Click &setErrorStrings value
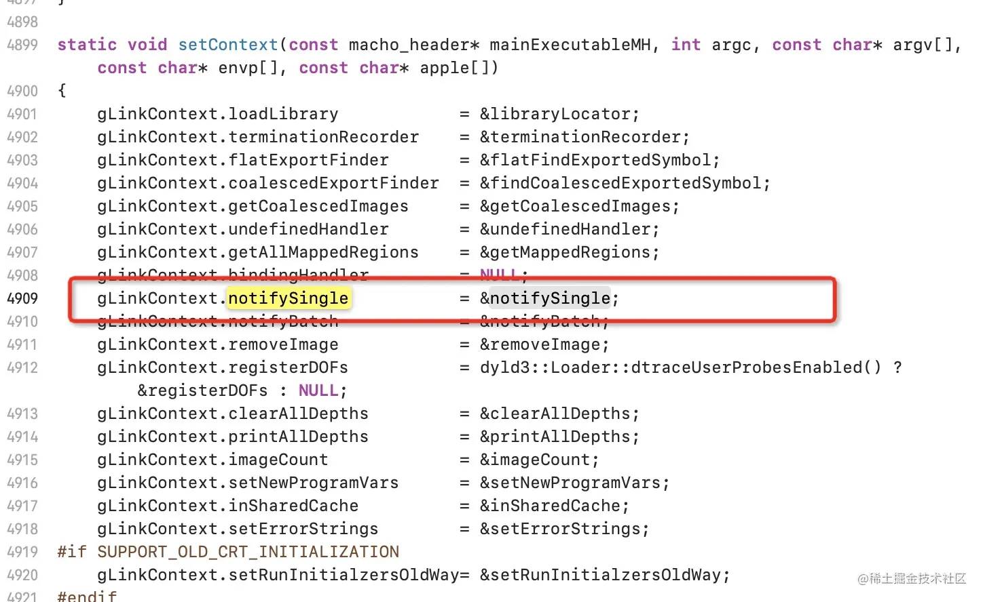Viewport: 983px width, 602px height. coord(560,529)
